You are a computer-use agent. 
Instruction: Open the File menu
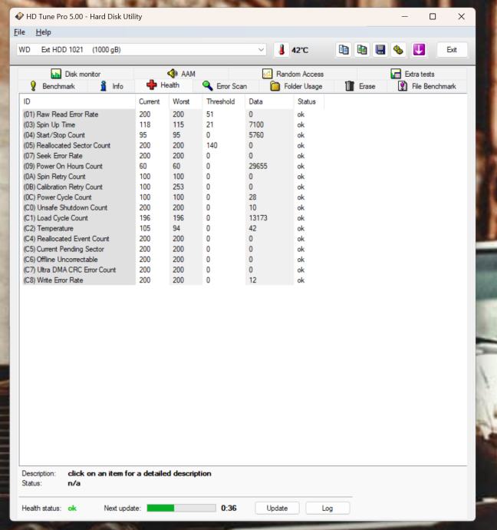tap(19, 32)
